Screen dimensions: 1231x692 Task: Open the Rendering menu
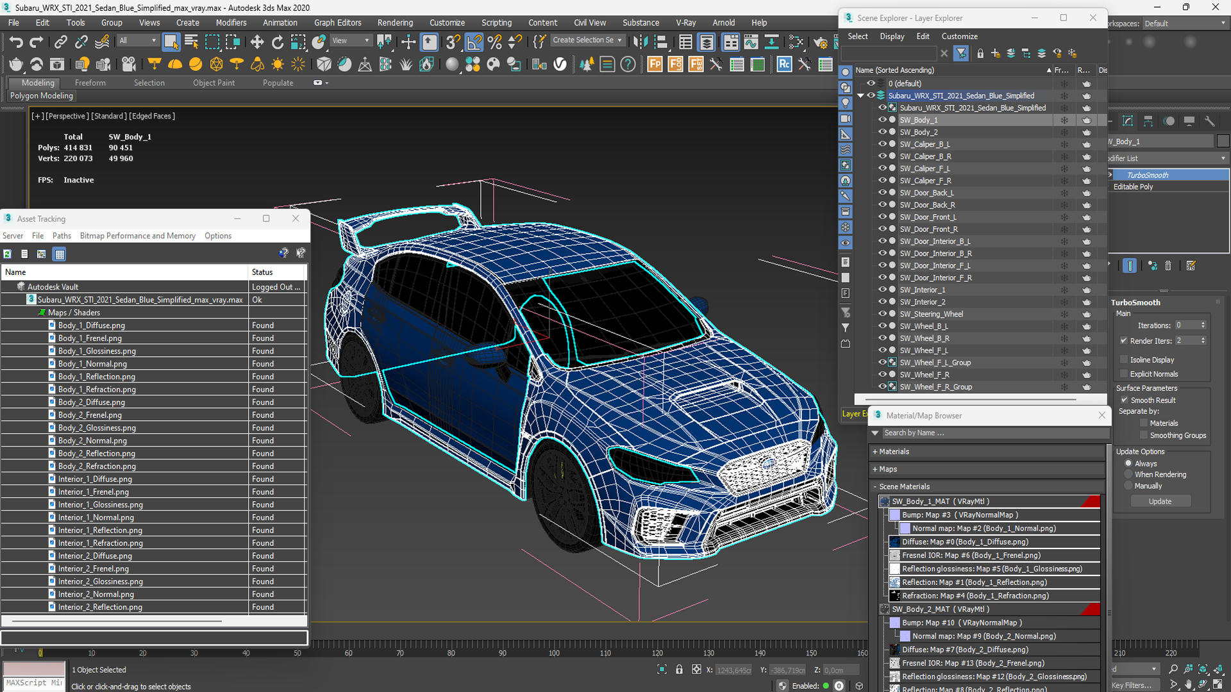coord(395,23)
